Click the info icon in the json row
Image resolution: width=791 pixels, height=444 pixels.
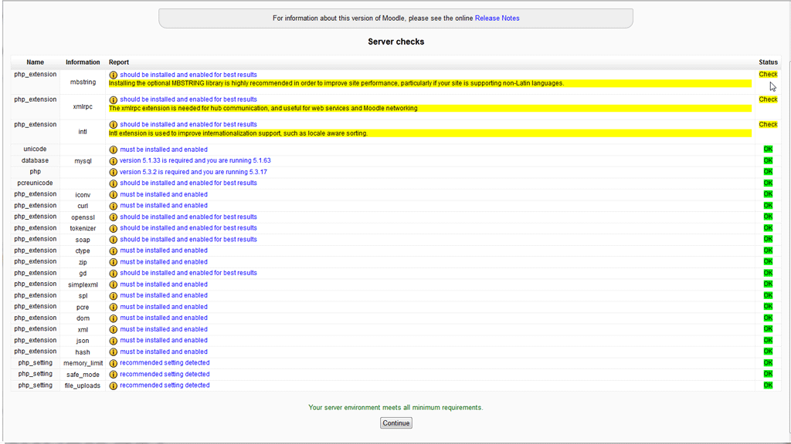tap(113, 341)
